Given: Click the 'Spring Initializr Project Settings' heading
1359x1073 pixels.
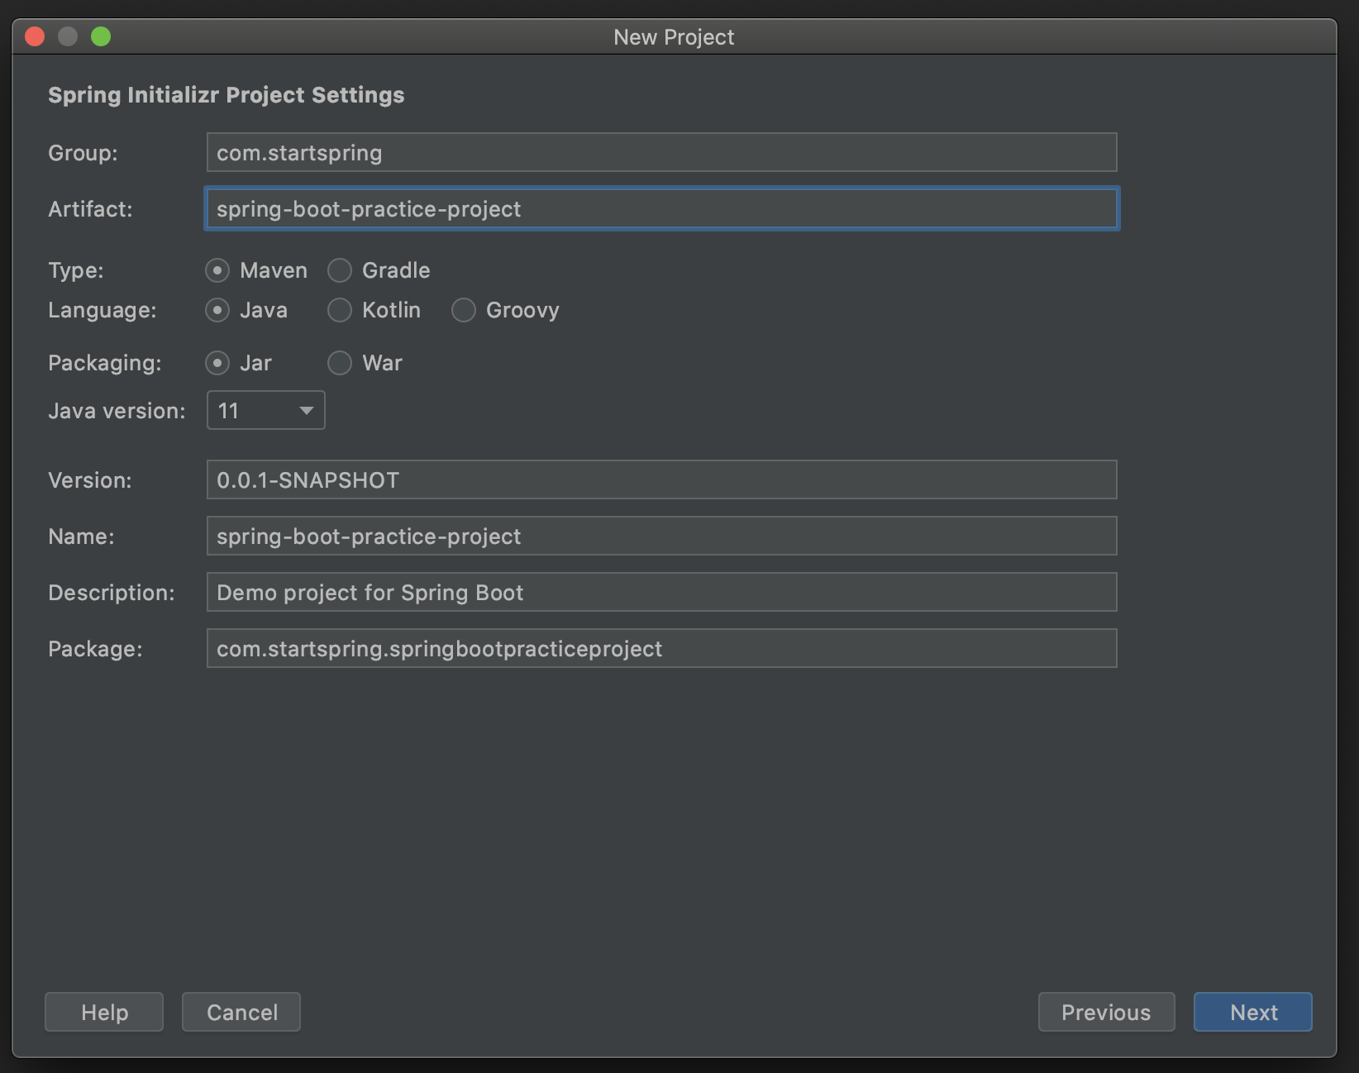Looking at the screenshot, I should [226, 95].
